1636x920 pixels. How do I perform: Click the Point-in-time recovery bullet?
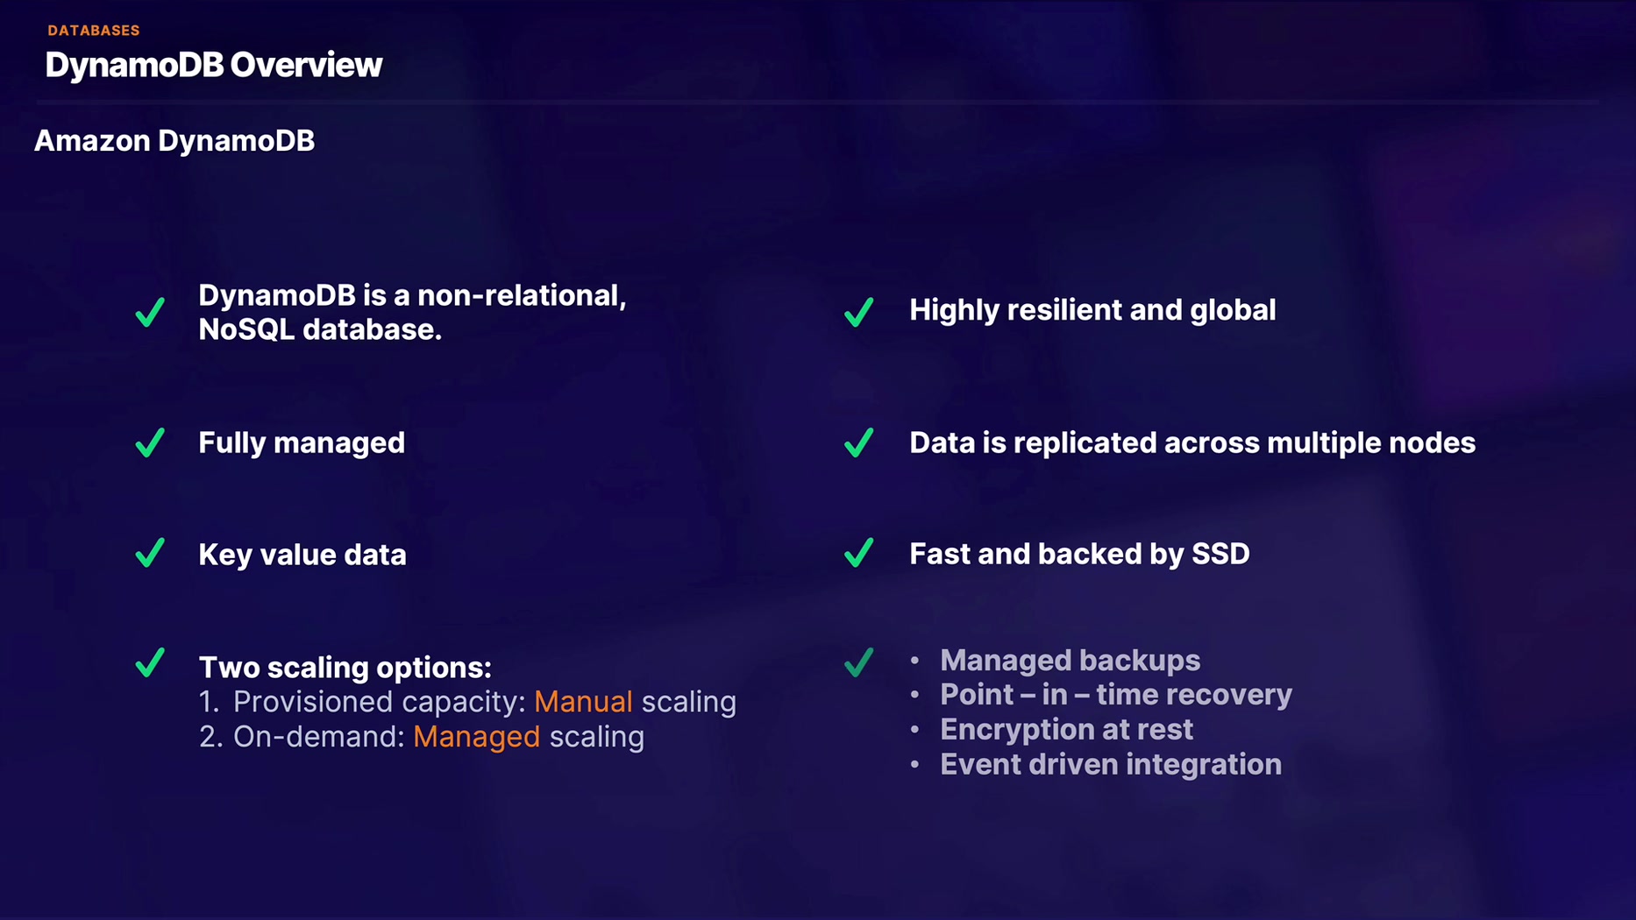click(x=1115, y=695)
